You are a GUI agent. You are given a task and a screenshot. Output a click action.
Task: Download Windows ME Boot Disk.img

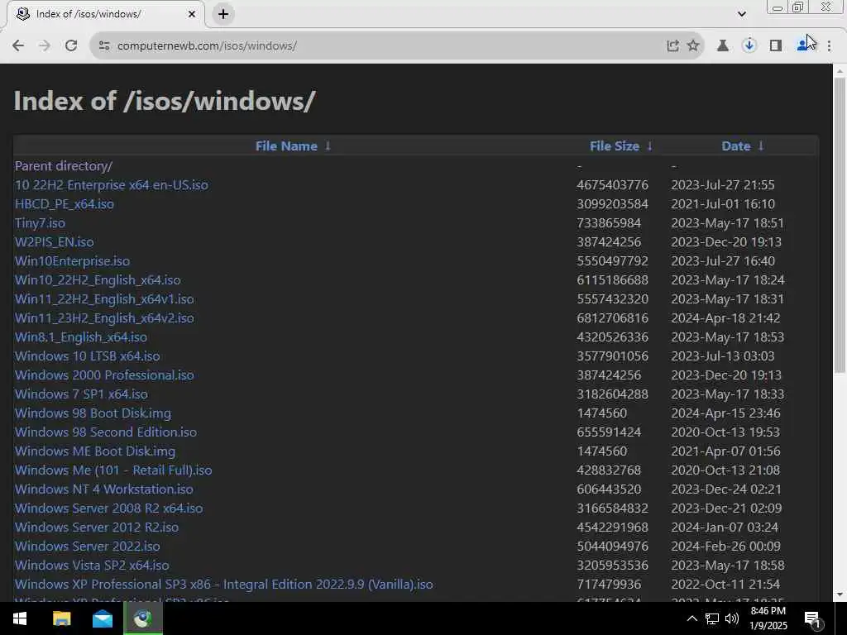(x=95, y=451)
